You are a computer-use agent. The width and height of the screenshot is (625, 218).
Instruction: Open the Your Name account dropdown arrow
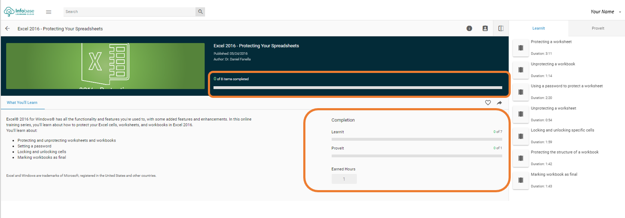(x=620, y=12)
